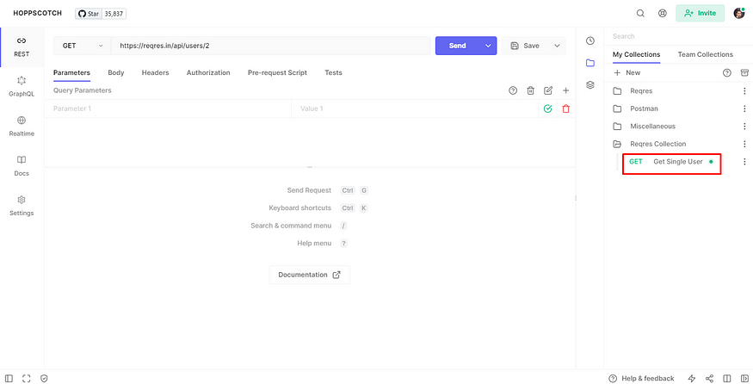Image resolution: width=753 pixels, height=384 pixels.
Task: Click the Value 1 input field
Action: tap(415, 108)
